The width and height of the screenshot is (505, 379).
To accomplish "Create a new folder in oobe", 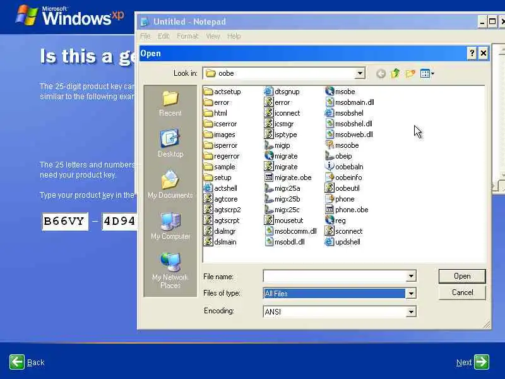I will (x=410, y=73).
